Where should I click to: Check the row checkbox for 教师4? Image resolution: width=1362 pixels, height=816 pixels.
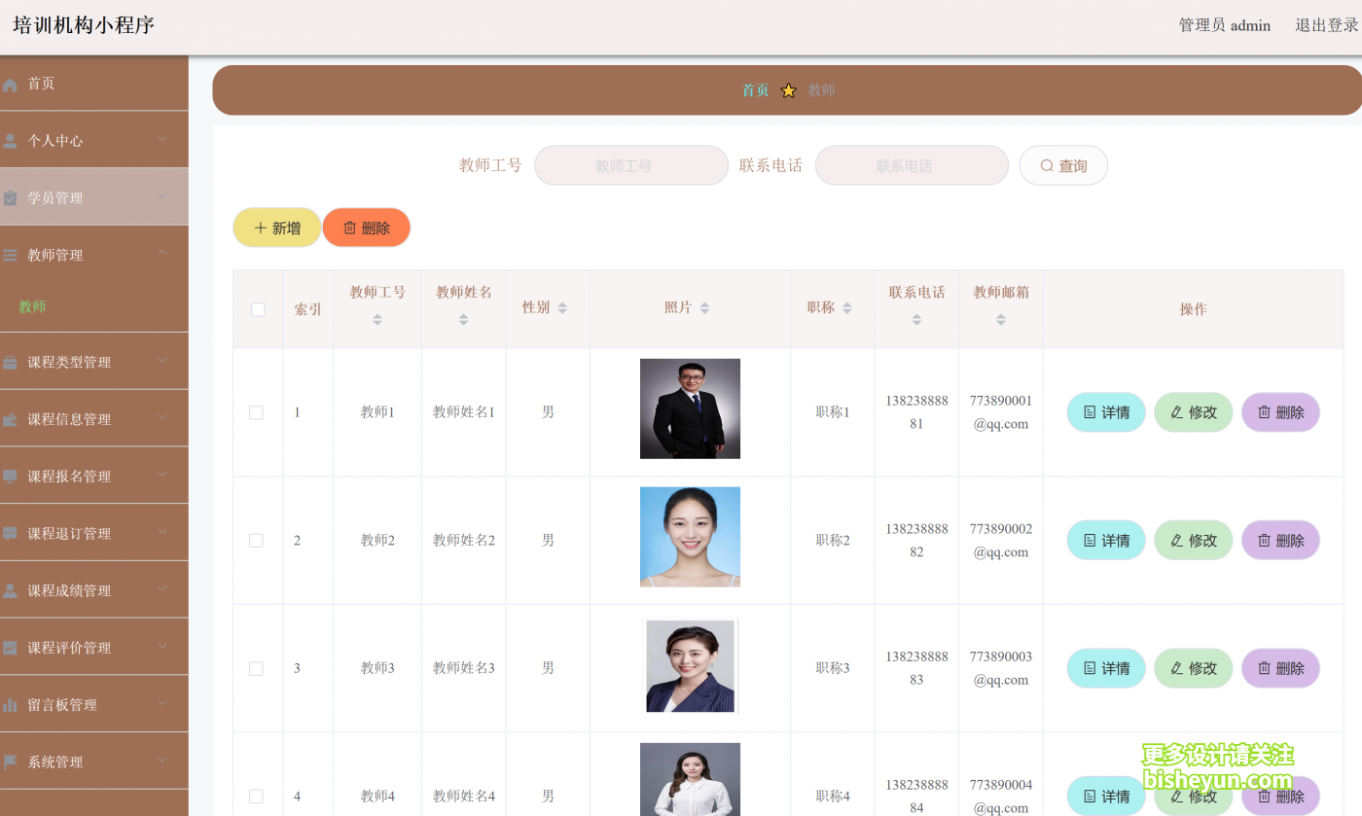(x=257, y=797)
